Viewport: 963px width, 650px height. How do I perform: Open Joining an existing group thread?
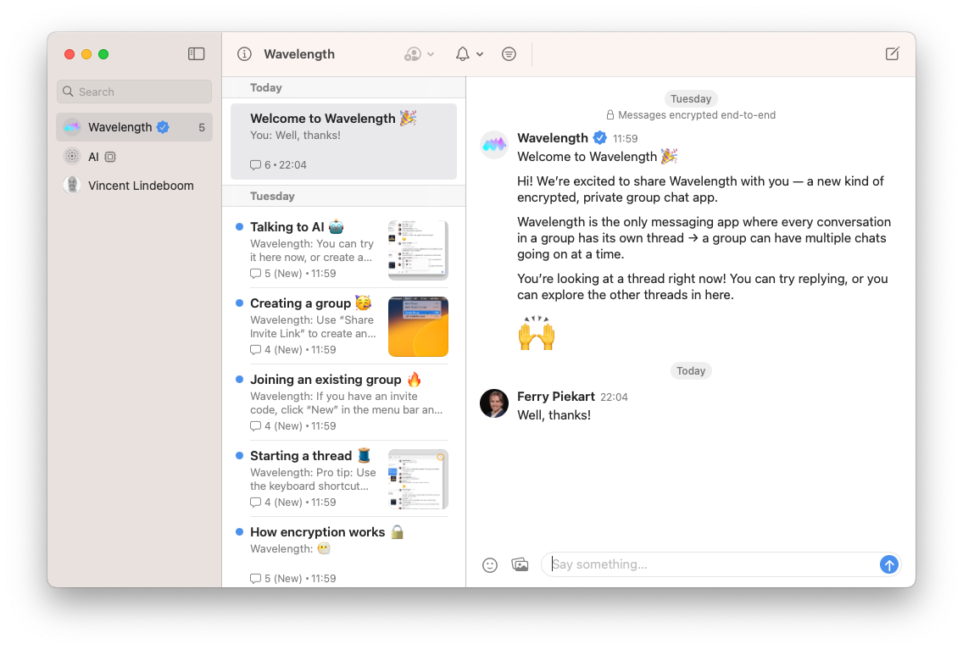(343, 402)
